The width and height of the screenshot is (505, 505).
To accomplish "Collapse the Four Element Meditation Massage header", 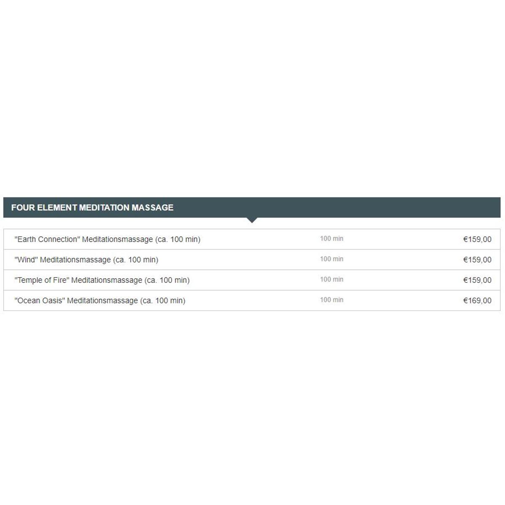I will 252,207.
